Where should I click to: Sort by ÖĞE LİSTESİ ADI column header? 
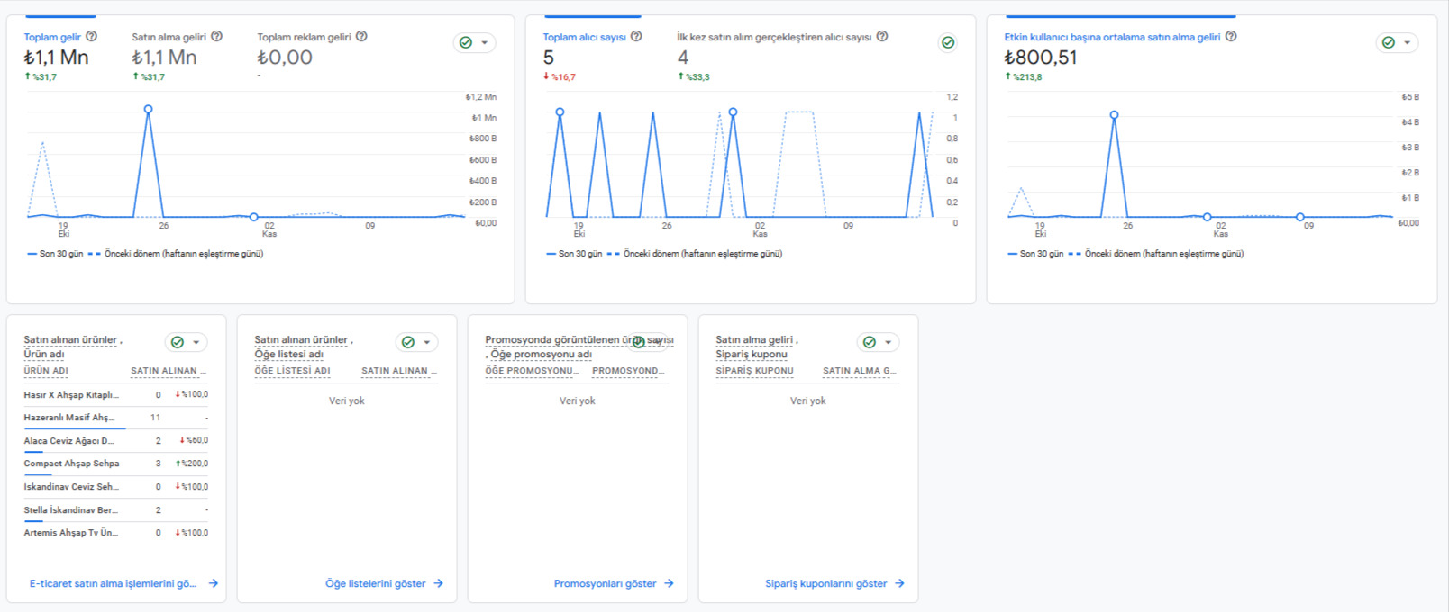click(292, 371)
